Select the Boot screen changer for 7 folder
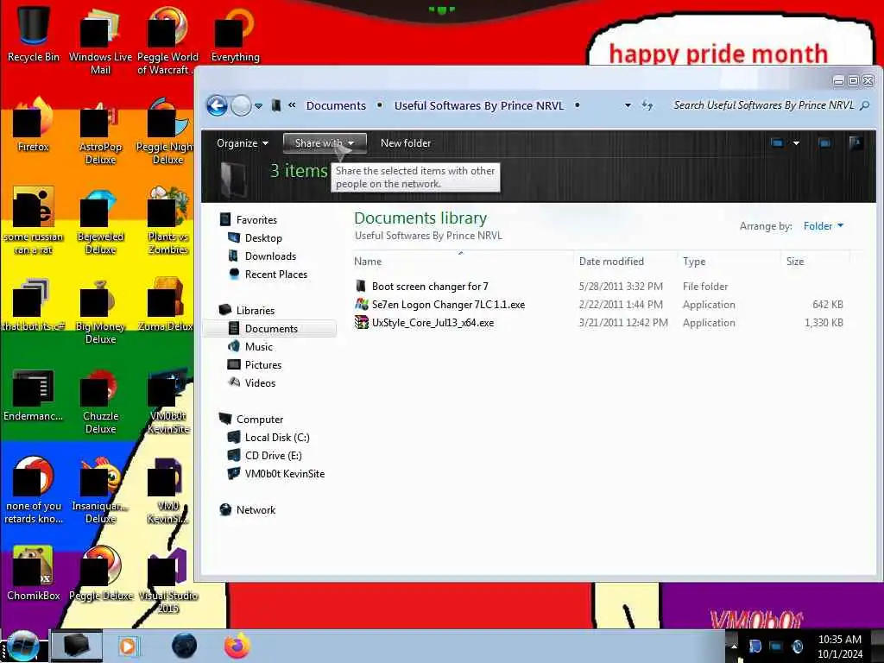Screen dimensions: 884x663 tap(430, 287)
